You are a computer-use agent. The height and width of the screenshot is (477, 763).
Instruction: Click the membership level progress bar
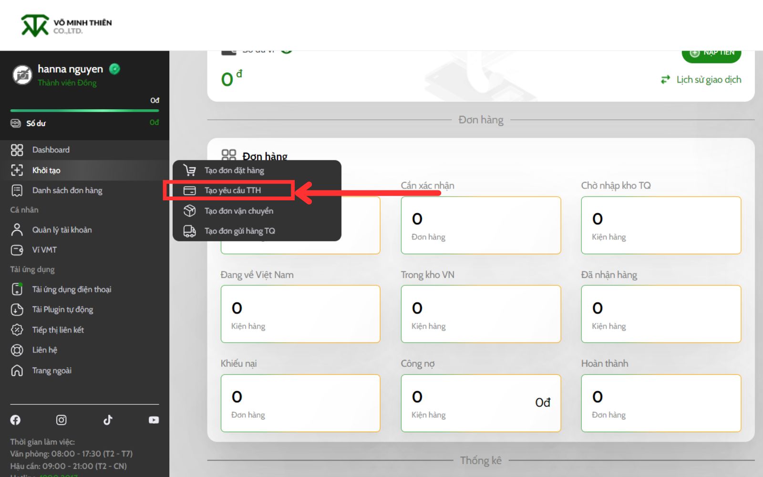pyautogui.click(x=84, y=111)
